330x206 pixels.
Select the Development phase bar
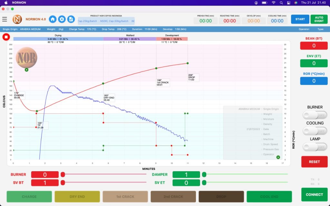[x=172, y=39]
